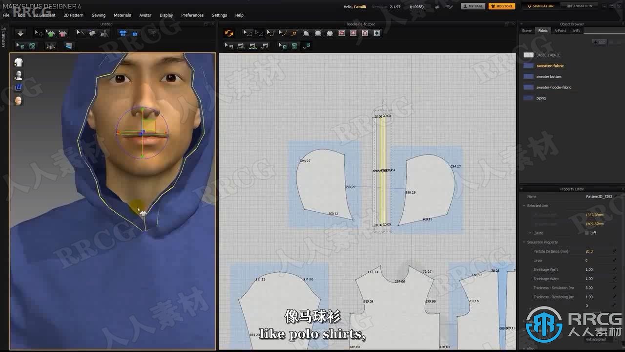
Task: Click the 3D window green texture grid icon
Action: pos(32,45)
